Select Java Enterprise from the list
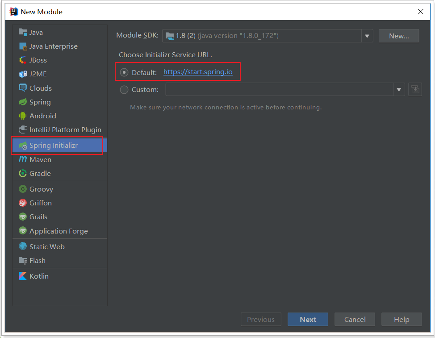The width and height of the screenshot is (435, 338). (53, 46)
